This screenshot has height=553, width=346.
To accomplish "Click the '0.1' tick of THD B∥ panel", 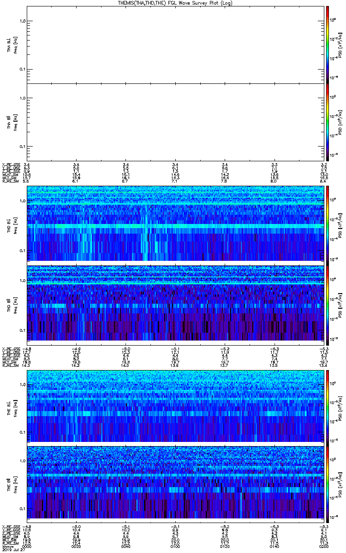I will pos(22,330).
